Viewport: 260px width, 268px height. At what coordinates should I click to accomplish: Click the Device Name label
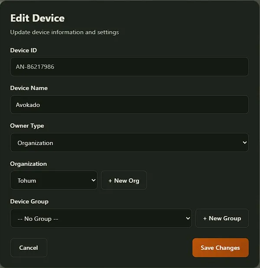[29, 88]
